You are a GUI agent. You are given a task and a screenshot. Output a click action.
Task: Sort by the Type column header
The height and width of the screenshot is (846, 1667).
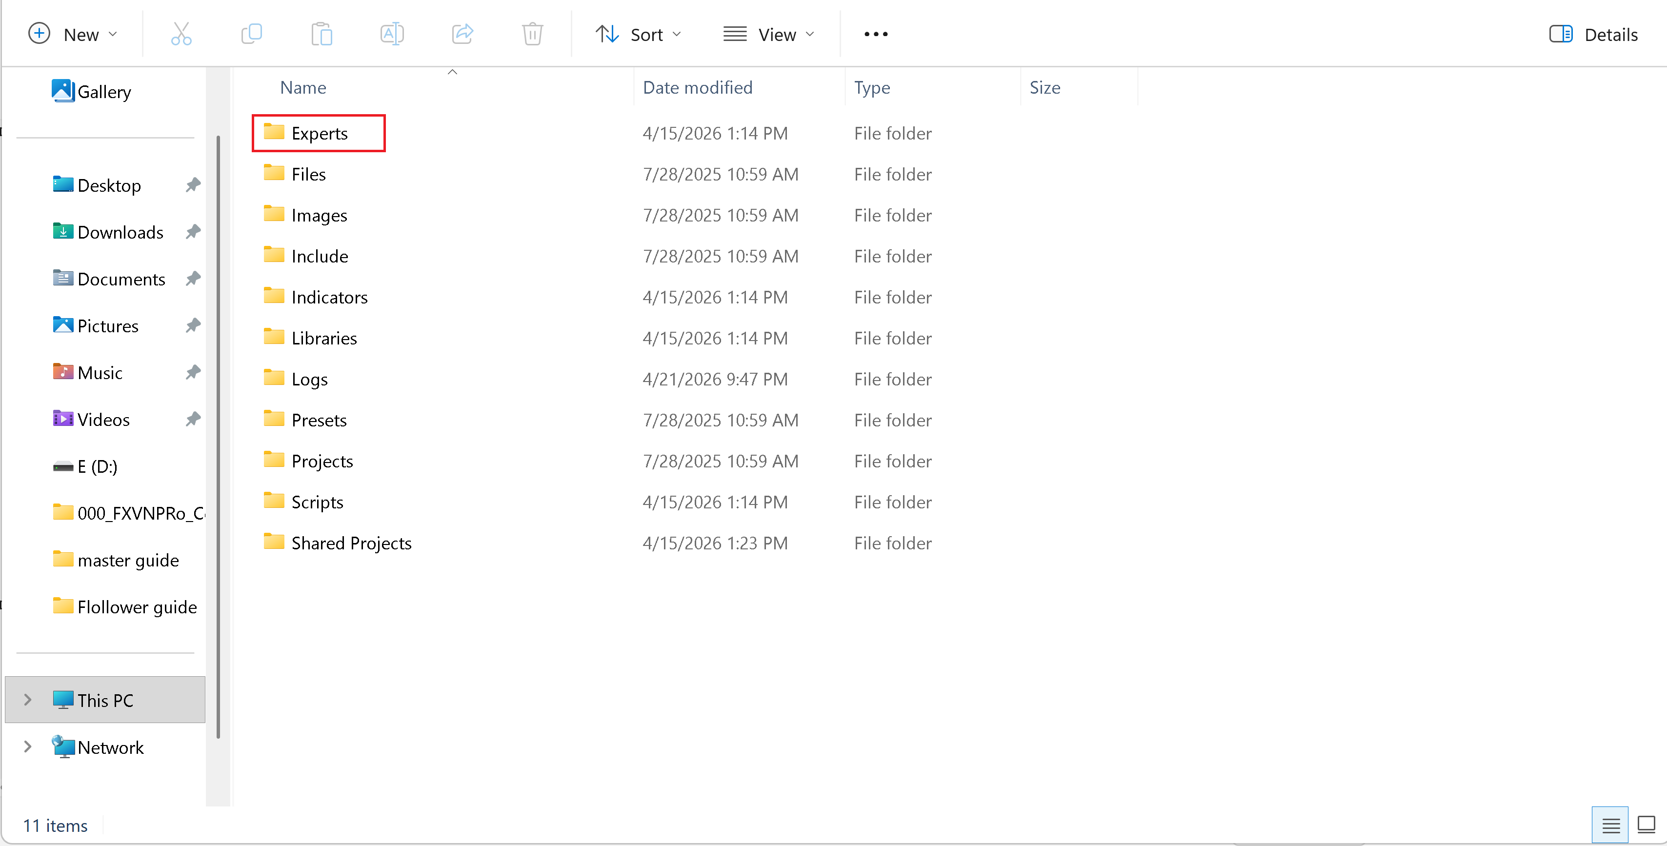(x=872, y=87)
